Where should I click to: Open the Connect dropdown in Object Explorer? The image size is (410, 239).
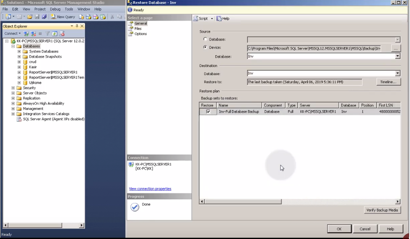[x=12, y=33]
